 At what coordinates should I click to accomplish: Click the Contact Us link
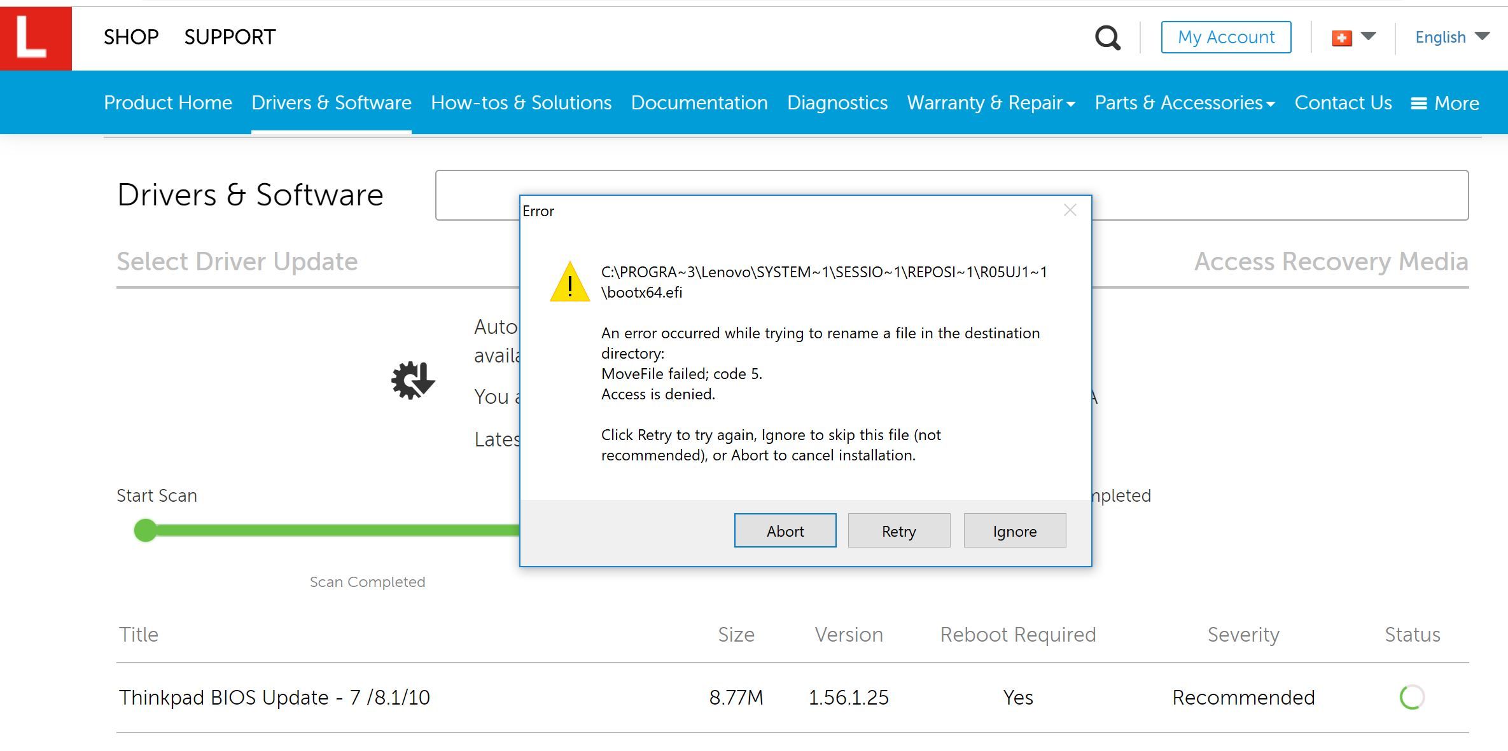pyautogui.click(x=1343, y=102)
